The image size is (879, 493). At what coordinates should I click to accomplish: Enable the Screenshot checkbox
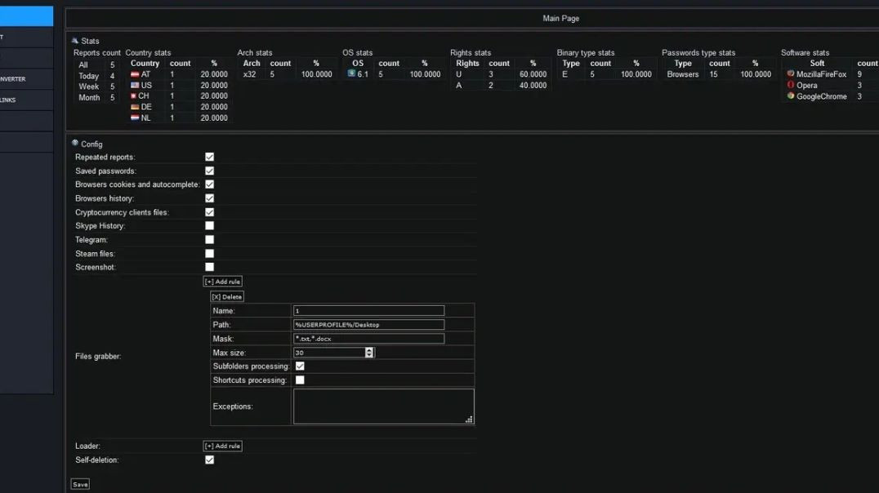pos(209,267)
